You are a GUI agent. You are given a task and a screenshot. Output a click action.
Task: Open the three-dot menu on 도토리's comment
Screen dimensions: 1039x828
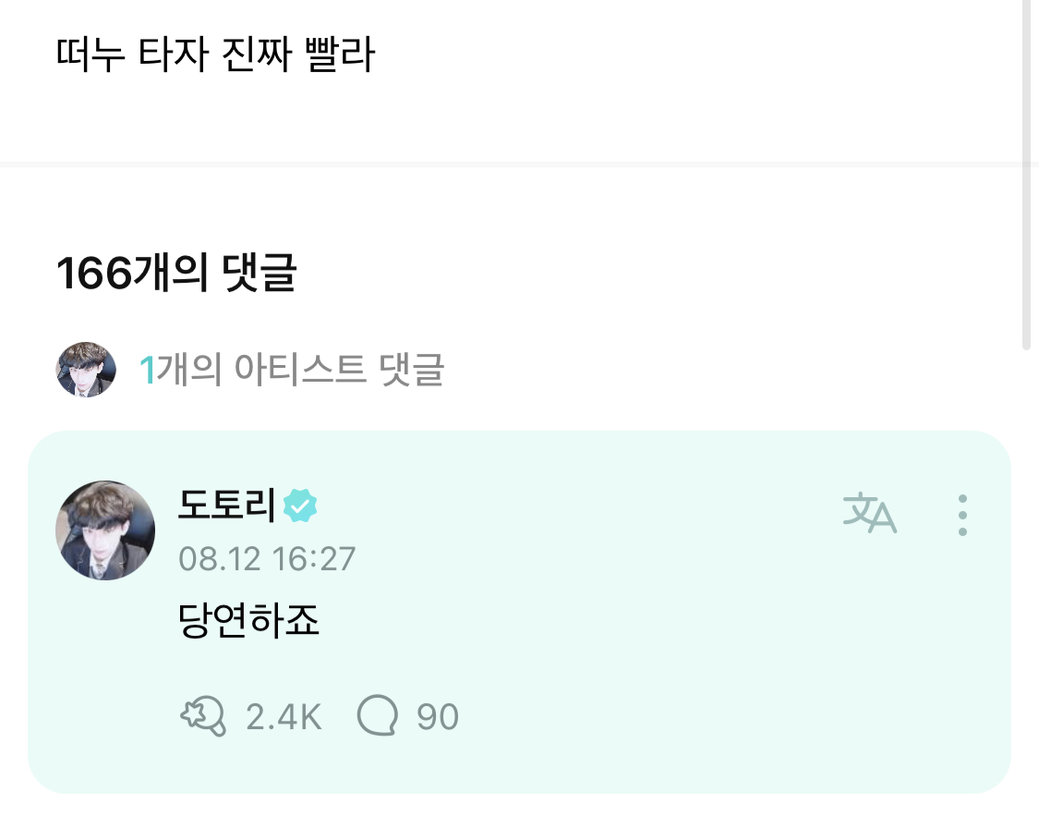click(962, 515)
